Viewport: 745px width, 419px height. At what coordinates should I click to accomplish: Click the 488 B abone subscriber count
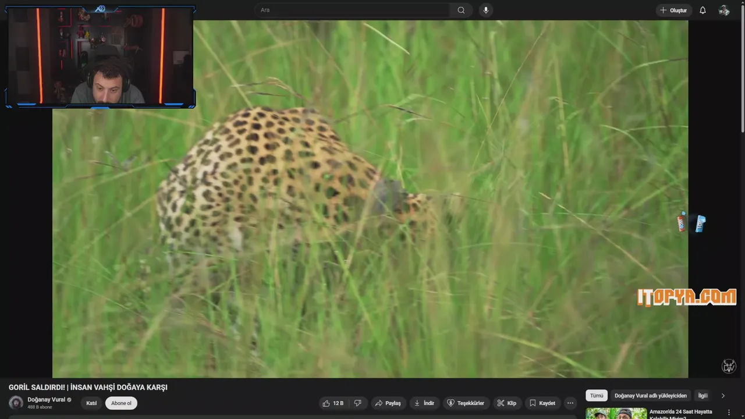click(x=40, y=407)
